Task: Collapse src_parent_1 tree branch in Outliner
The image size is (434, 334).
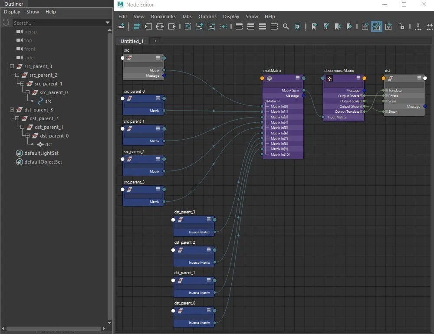Action: [x=23, y=84]
